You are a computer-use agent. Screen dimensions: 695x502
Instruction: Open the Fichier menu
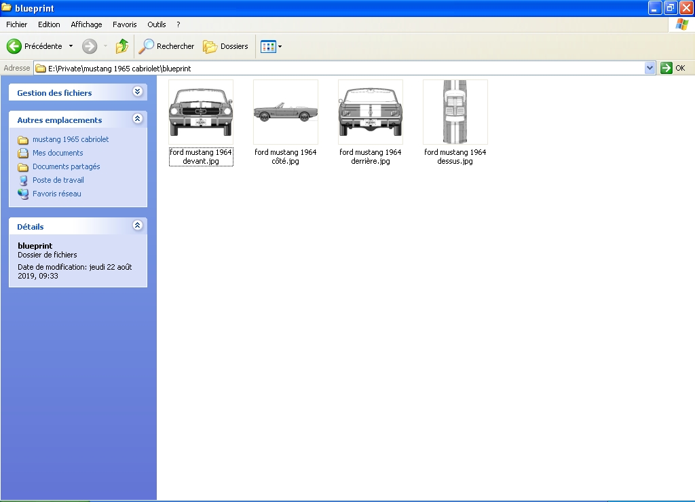click(x=17, y=24)
